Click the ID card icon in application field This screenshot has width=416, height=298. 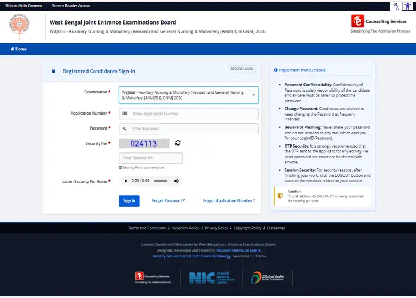pos(125,114)
